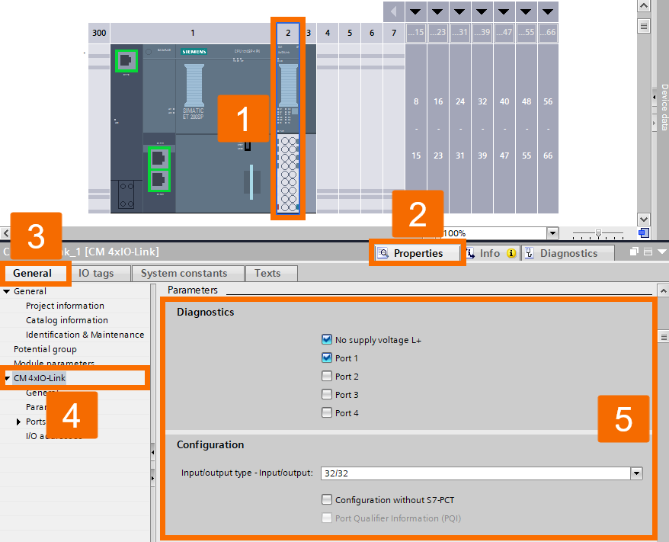Viewport: 669px width, 542px height.
Task: Expand the slot group ...15 arrow
Action: click(x=415, y=11)
